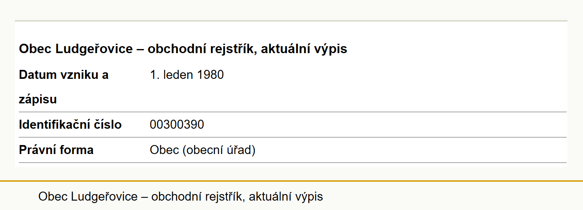Open the footer text Obec Ludgeřovice výpis
Viewport: 583px width, 210px height.
pos(181,197)
